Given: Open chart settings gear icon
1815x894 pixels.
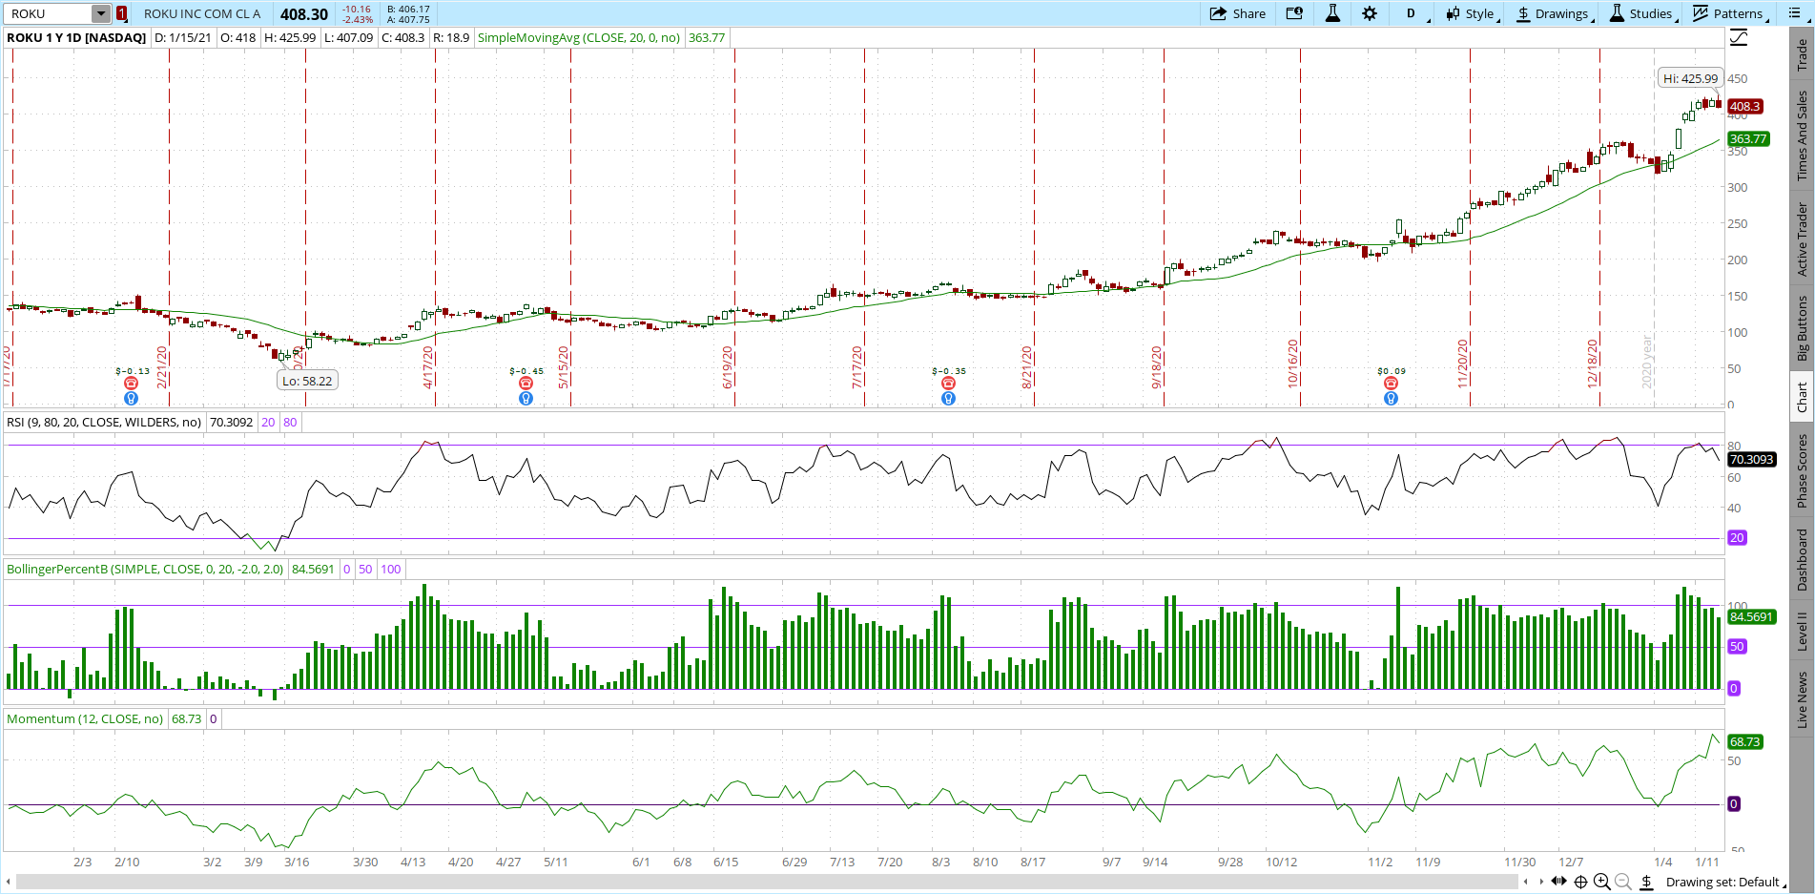Looking at the screenshot, I should (x=1370, y=13).
